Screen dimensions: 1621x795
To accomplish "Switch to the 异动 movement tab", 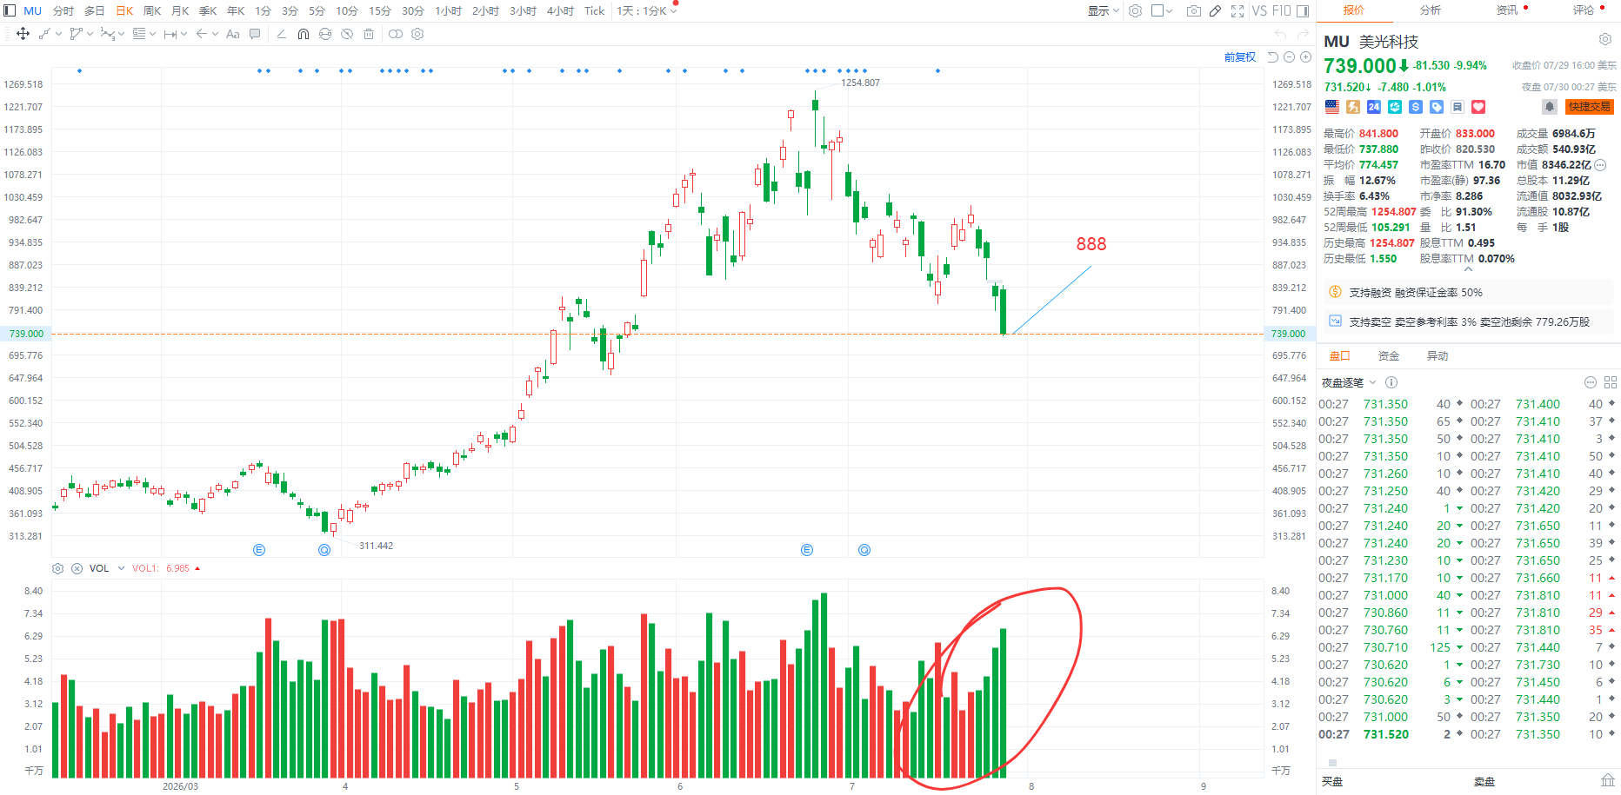I will [1438, 356].
